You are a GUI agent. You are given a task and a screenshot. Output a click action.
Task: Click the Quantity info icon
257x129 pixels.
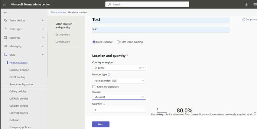point(104,104)
